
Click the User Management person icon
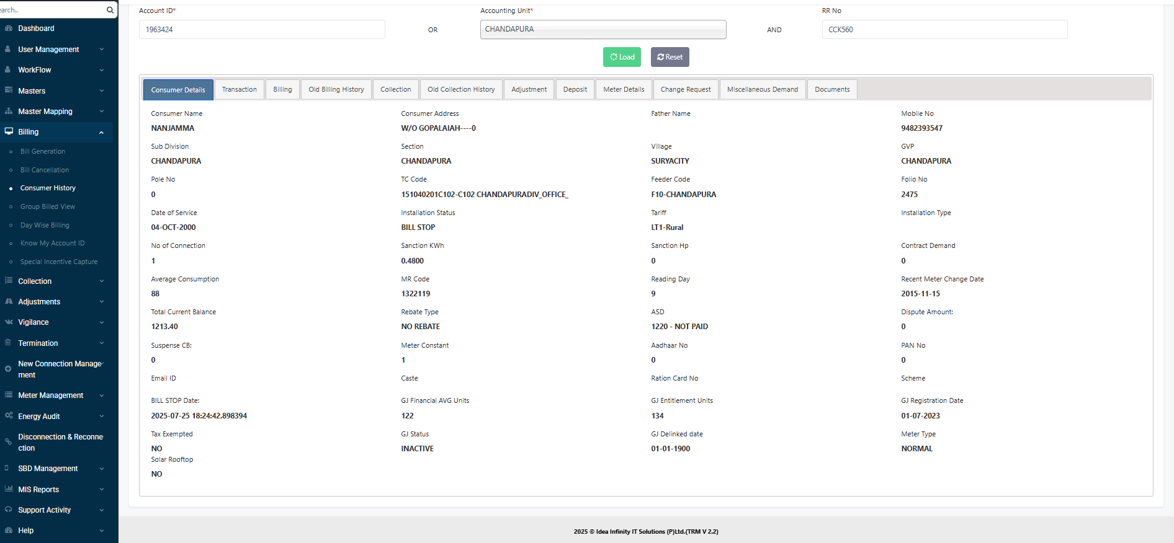tap(8, 49)
